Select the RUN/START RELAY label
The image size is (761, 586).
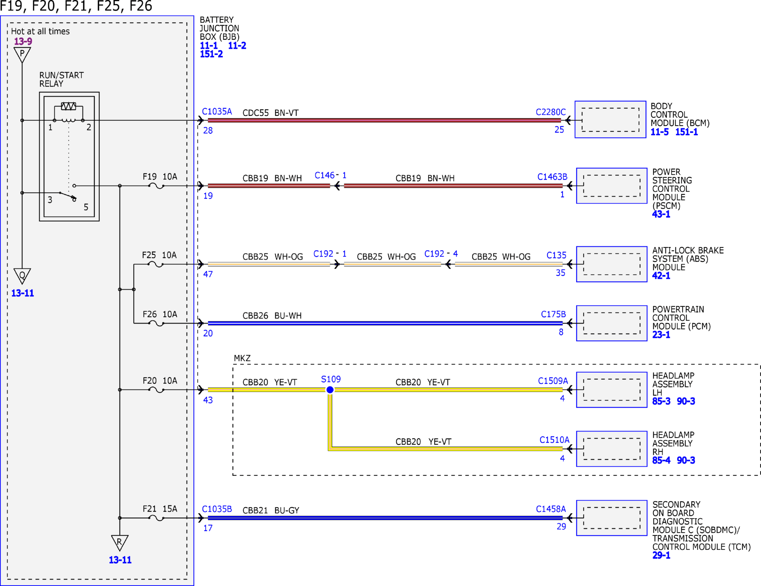61,80
